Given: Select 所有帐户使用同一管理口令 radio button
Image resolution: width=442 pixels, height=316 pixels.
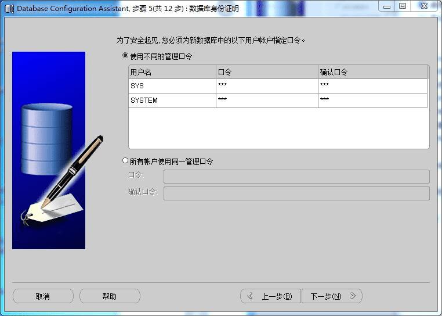Looking at the screenshot, I should tap(125, 161).
